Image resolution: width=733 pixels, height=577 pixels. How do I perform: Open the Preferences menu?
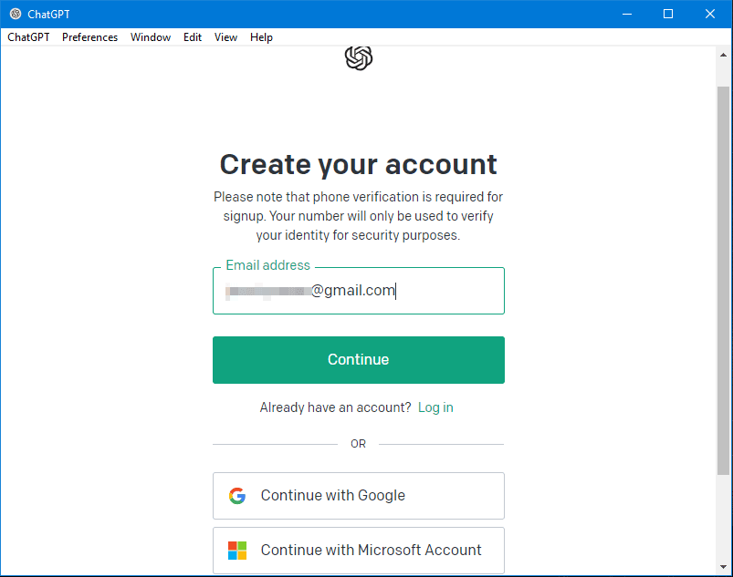coord(89,37)
